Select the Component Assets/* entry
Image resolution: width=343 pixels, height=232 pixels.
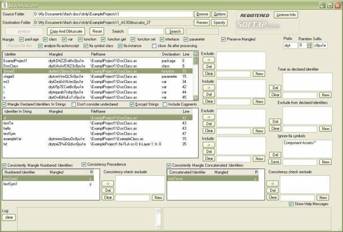pyautogui.click(x=300, y=143)
